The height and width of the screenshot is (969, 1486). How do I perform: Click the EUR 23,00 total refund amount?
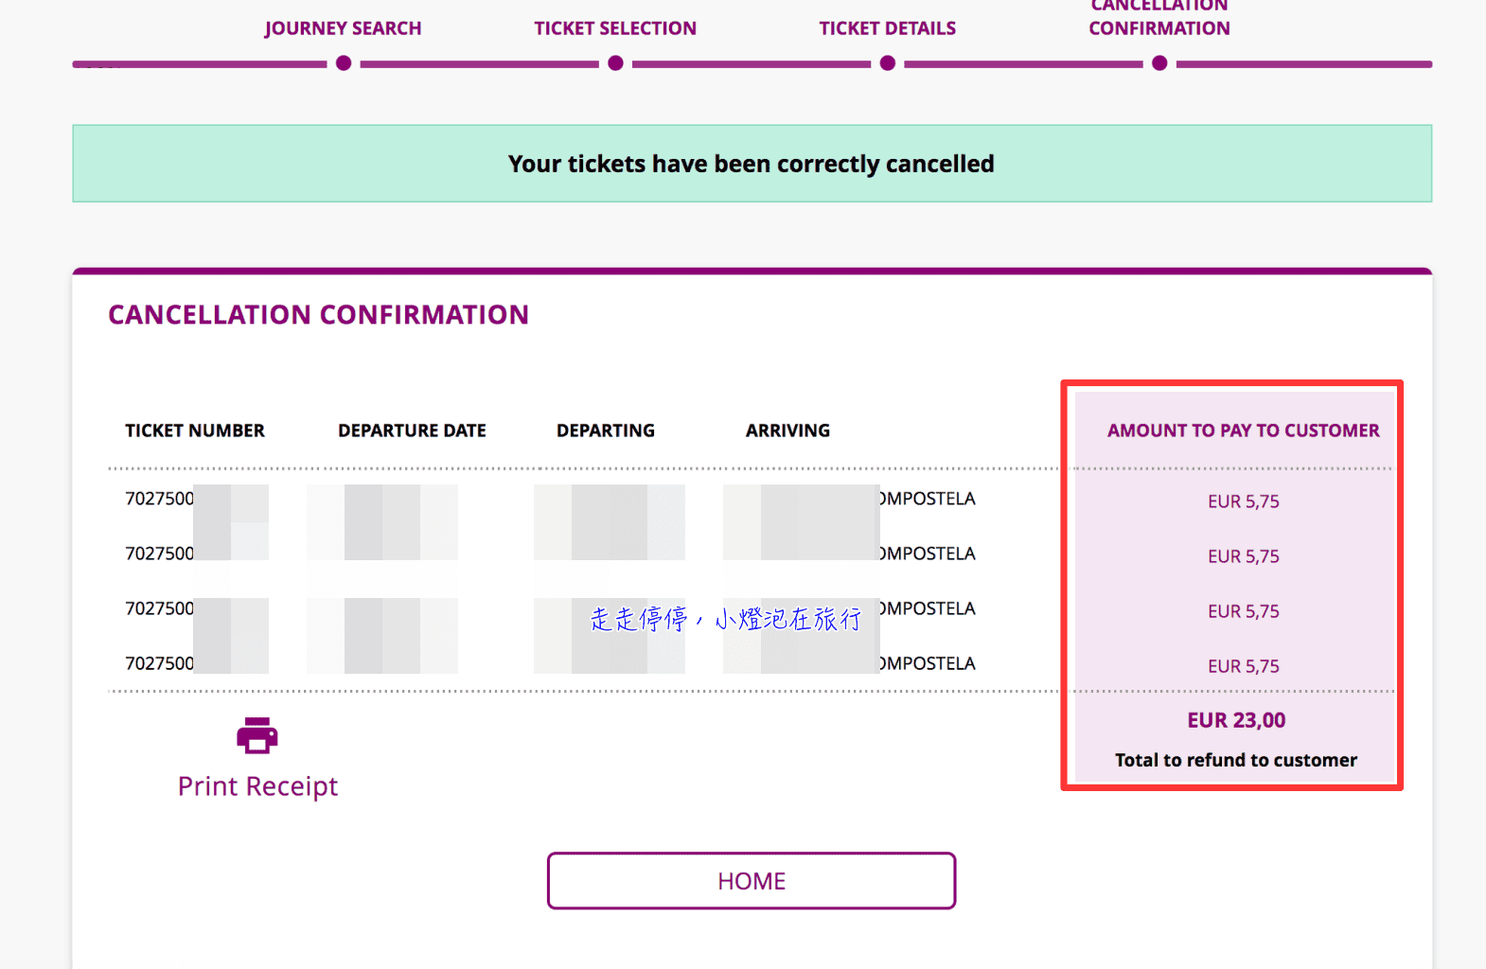(1236, 720)
